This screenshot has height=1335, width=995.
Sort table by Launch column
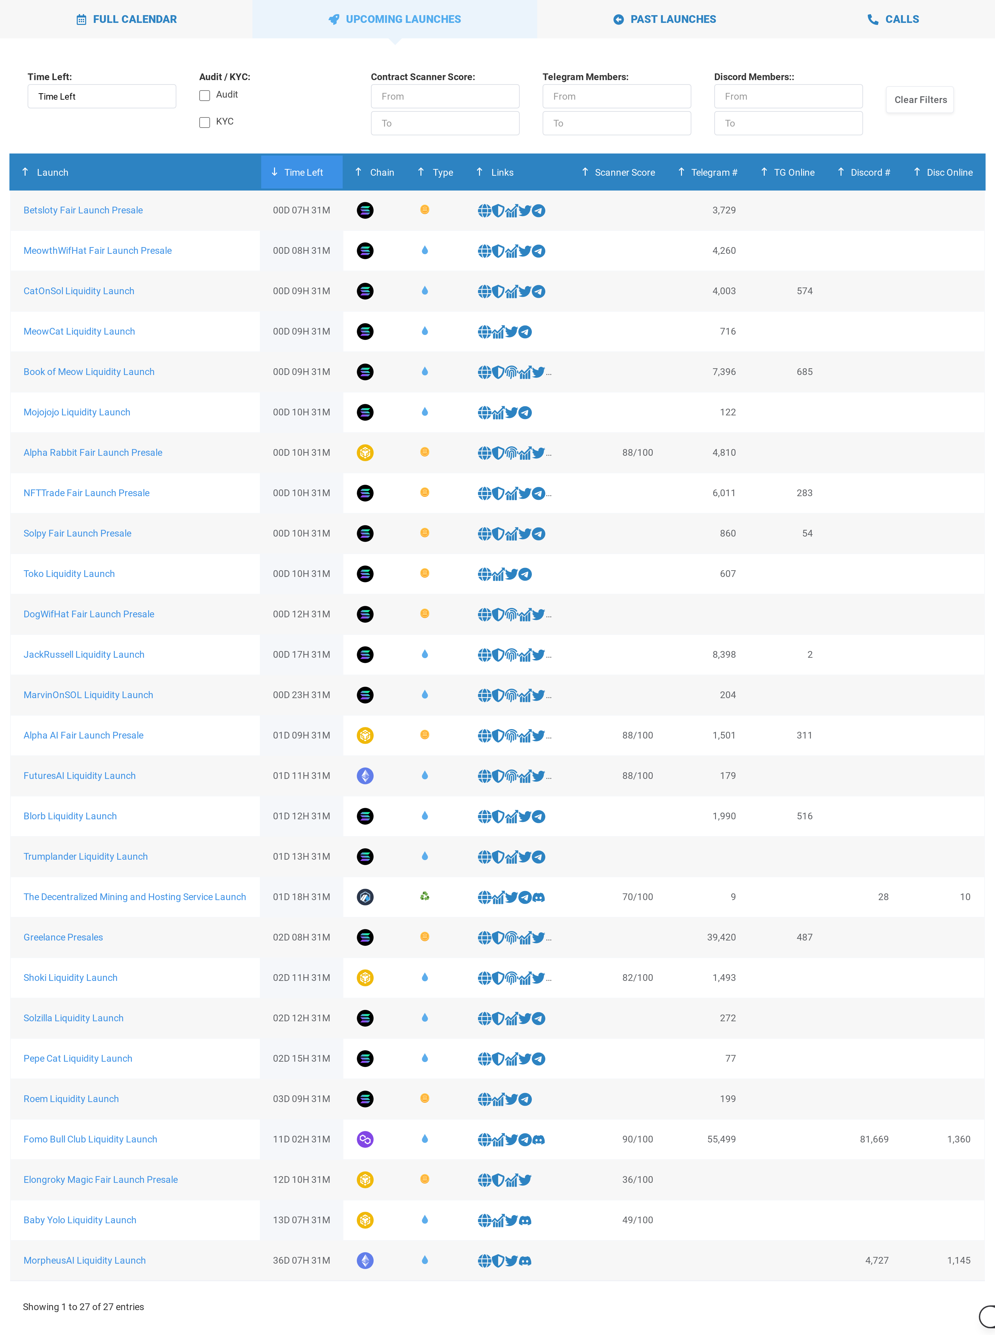[x=135, y=172]
